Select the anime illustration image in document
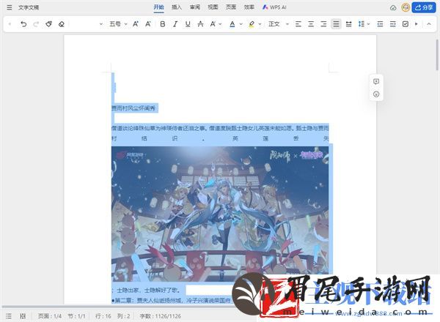 pos(220,214)
